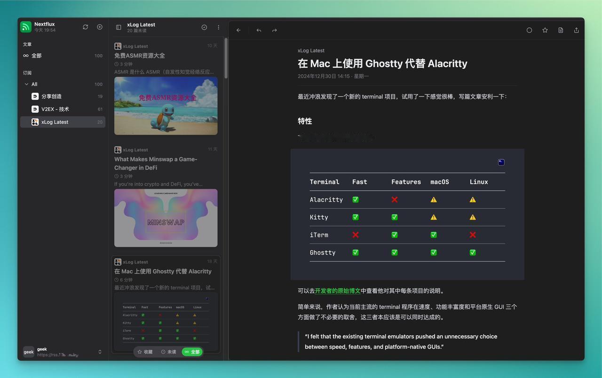Add a new subscription with plus icon
The width and height of the screenshot is (602, 378).
tap(100, 27)
